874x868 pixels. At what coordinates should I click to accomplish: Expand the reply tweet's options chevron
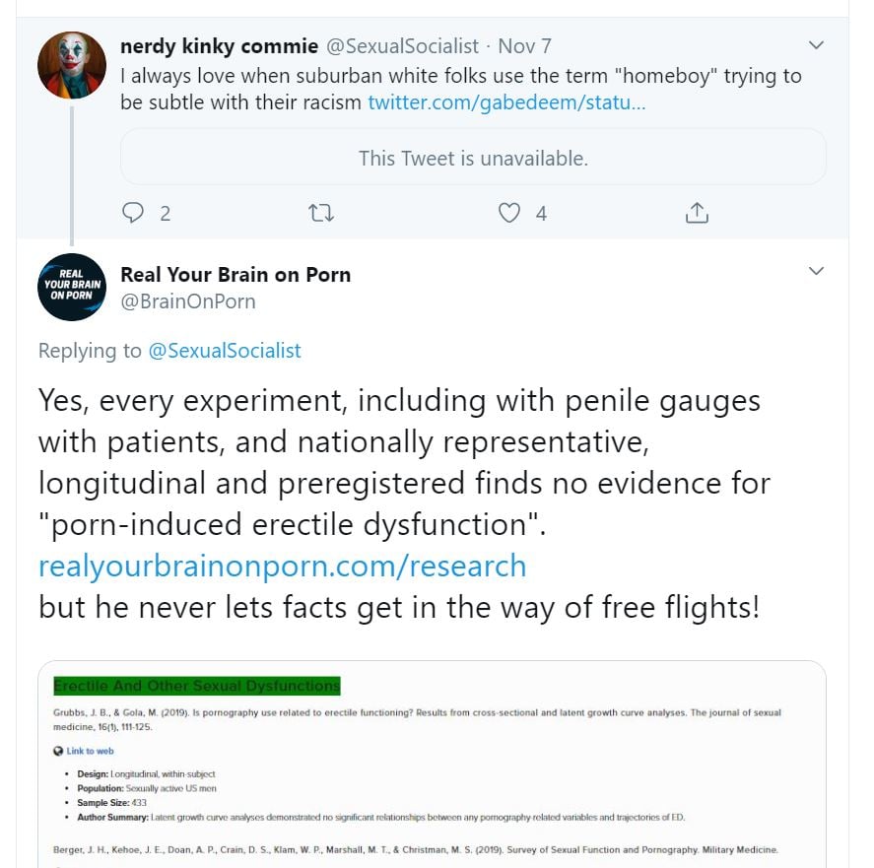816,271
